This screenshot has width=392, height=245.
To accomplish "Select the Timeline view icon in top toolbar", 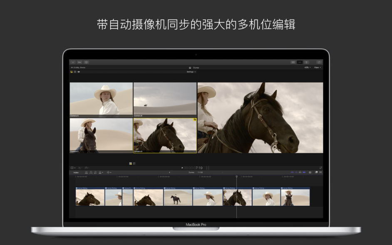I will click(306, 61).
